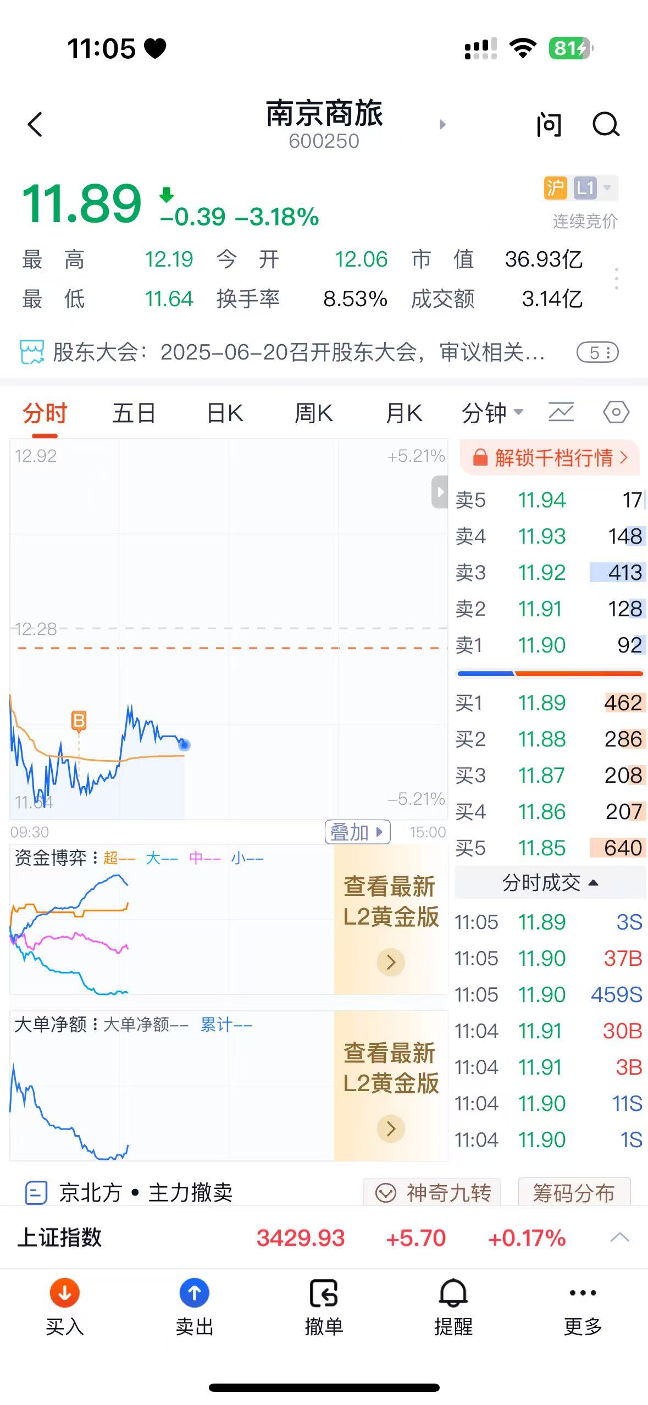Toggle the 神奇九转 indicator
This screenshot has height=1405, width=648.
tap(432, 1193)
